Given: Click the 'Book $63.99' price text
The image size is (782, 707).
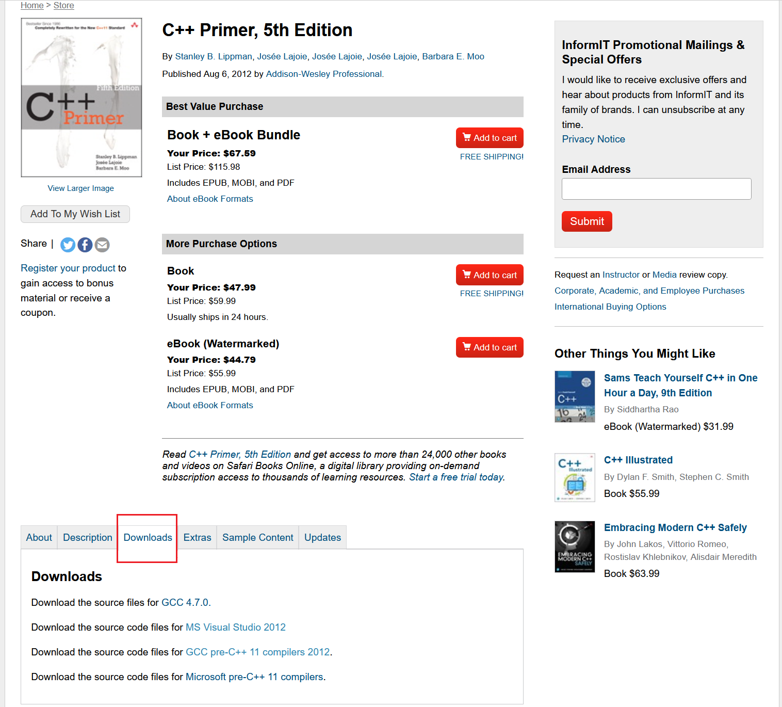Looking at the screenshot, I should click(x=631, y=573).
